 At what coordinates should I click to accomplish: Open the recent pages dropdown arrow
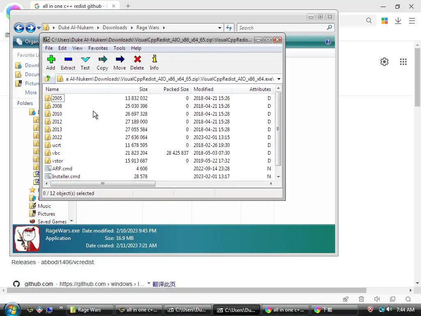39,28
